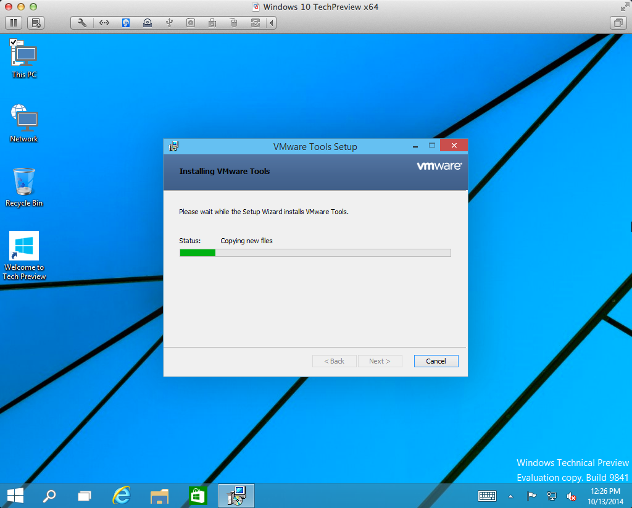The image size is (632, 508).
Task: Click the disabled Next button
Action: click(x=380, y=361)
